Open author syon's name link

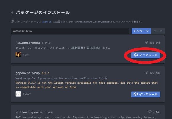26,54
